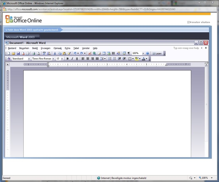219x182 pixels.
Task: Toggle Show/Hide paragraph marks
Action: 129,53
